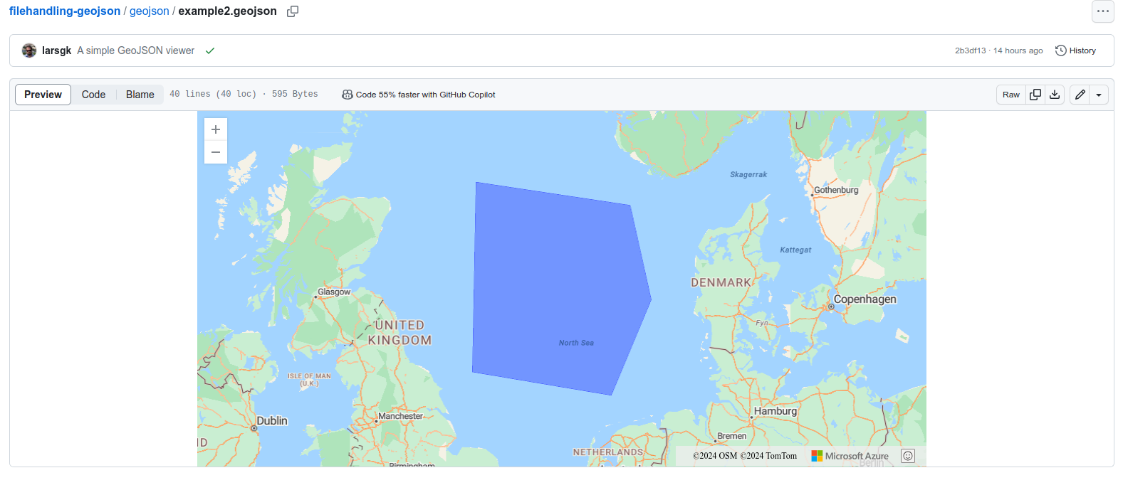The height and width of the screenshot is (490, 1123).
Task: Switch to the Code tab
Action: tap(93, 95)
